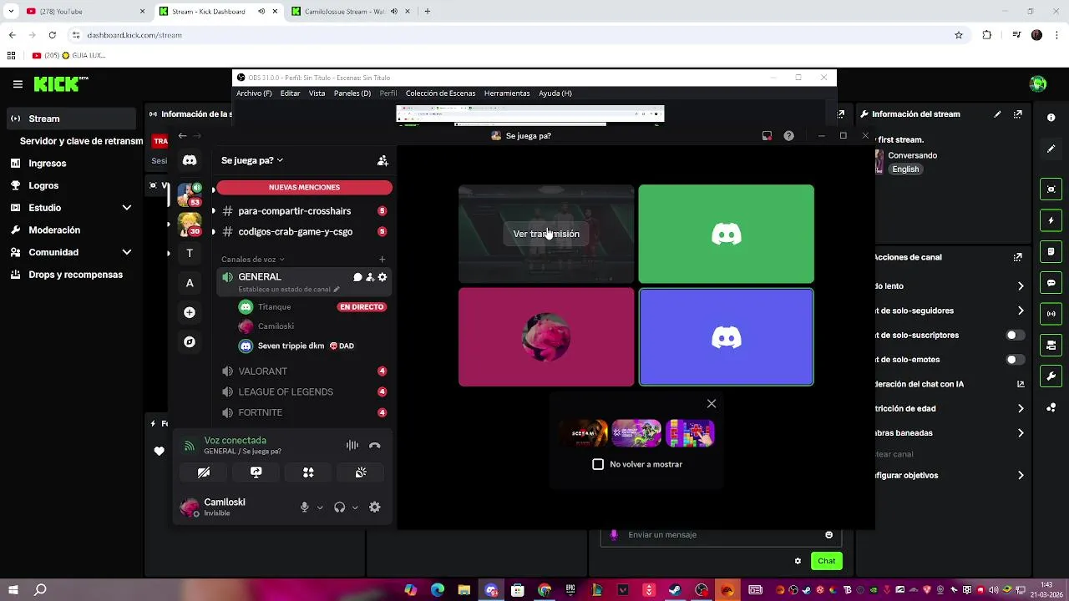
Task: Select the Camiloski pink video tile
Action: (546, 337)
